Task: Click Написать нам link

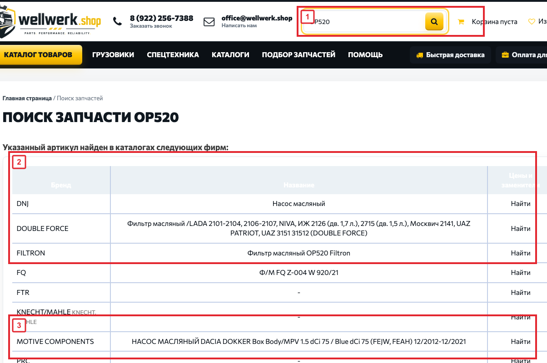Action: (x=239, y=26)
